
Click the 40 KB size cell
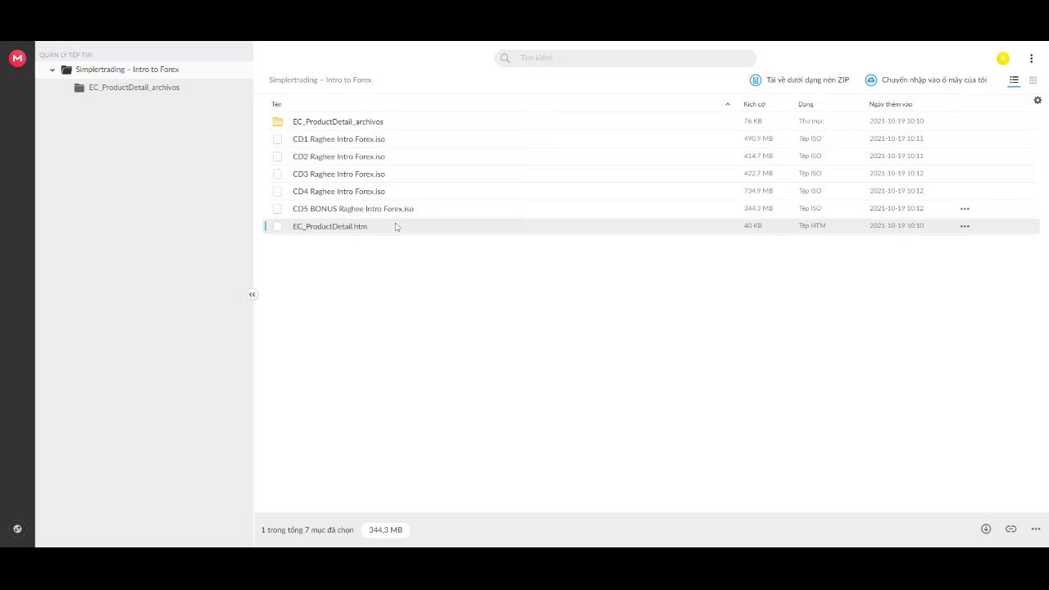[752, 225]
